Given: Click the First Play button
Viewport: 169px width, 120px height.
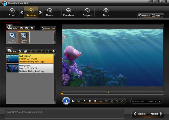Looking at the screenshot, I should coord(48,28).
